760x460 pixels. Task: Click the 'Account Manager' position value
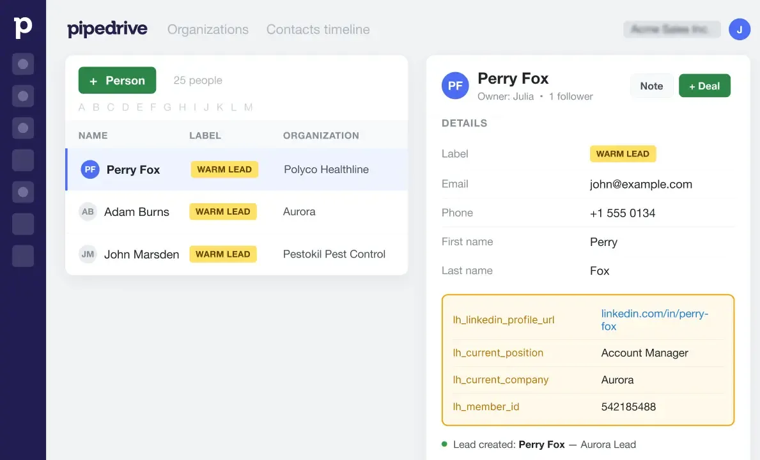point(645,353)
